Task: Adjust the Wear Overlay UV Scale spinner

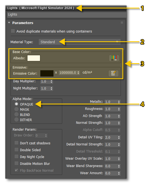Action: pos(119,159)
